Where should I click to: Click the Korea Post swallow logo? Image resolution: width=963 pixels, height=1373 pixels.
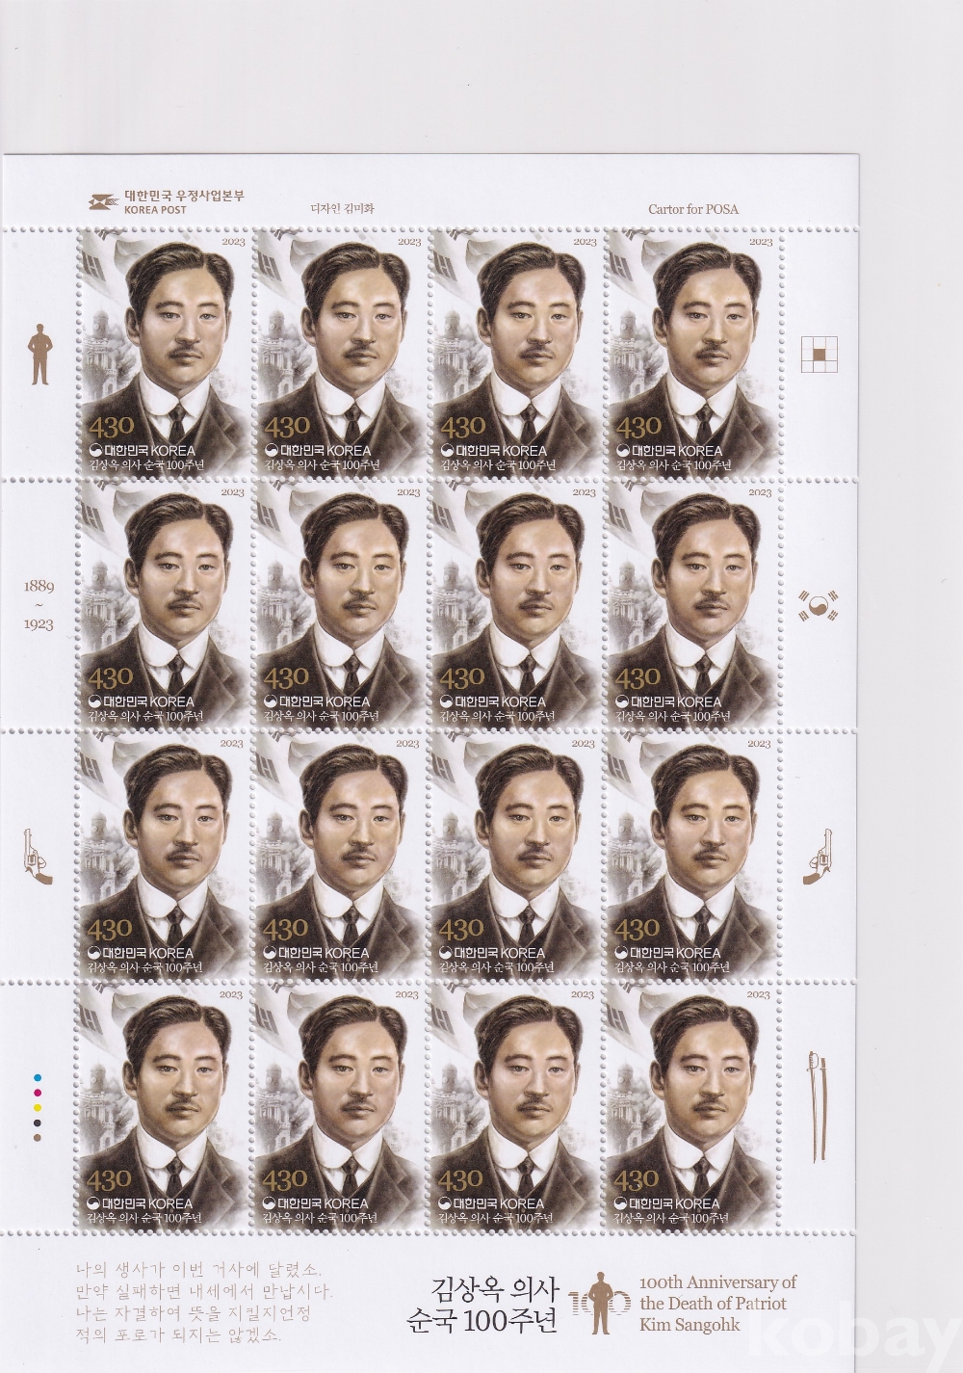[x=100, y=200]
